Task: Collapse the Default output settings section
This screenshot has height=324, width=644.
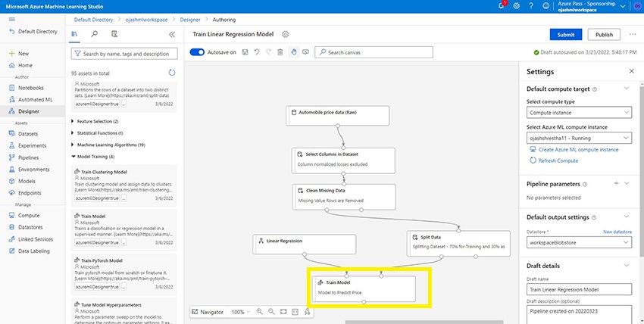Action: coord(627,217)
